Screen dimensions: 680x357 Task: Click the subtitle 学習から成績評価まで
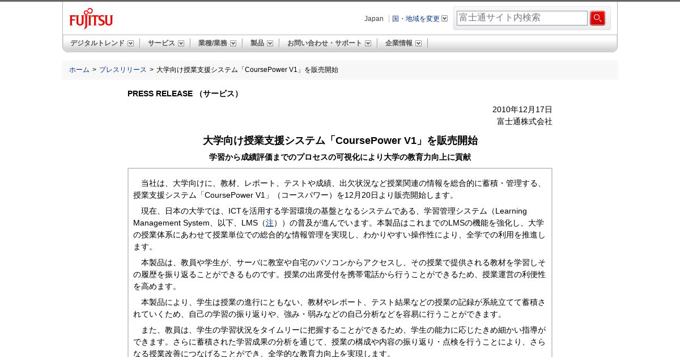340,157
